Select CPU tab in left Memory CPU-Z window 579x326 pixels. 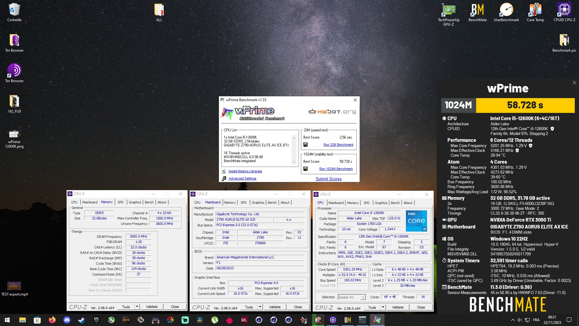(x=74, y=202)
